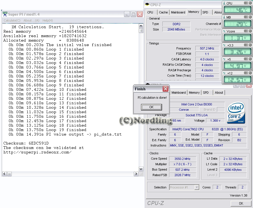Open the Calculate(C) menu in Super PI
Viewport: 253px width, 208px height.
12,20
